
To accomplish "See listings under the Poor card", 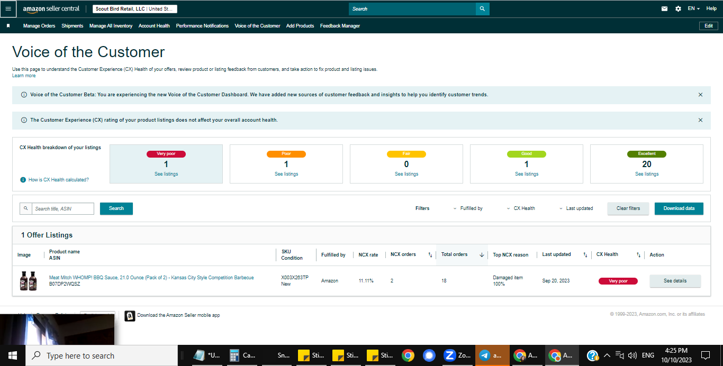I will (286, 174).
